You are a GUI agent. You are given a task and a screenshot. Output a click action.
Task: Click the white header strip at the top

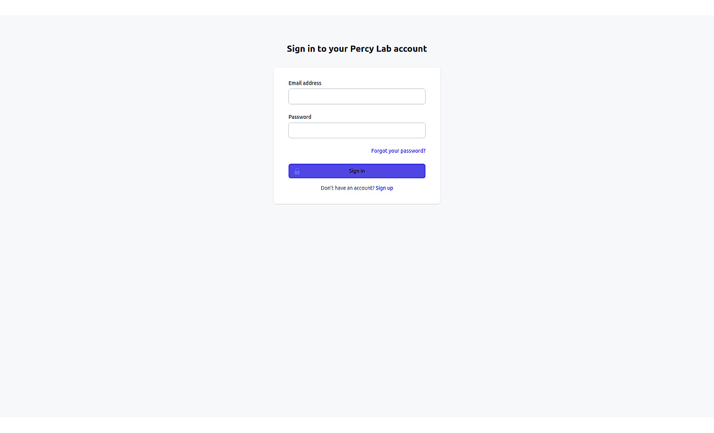tap(357, 8)
